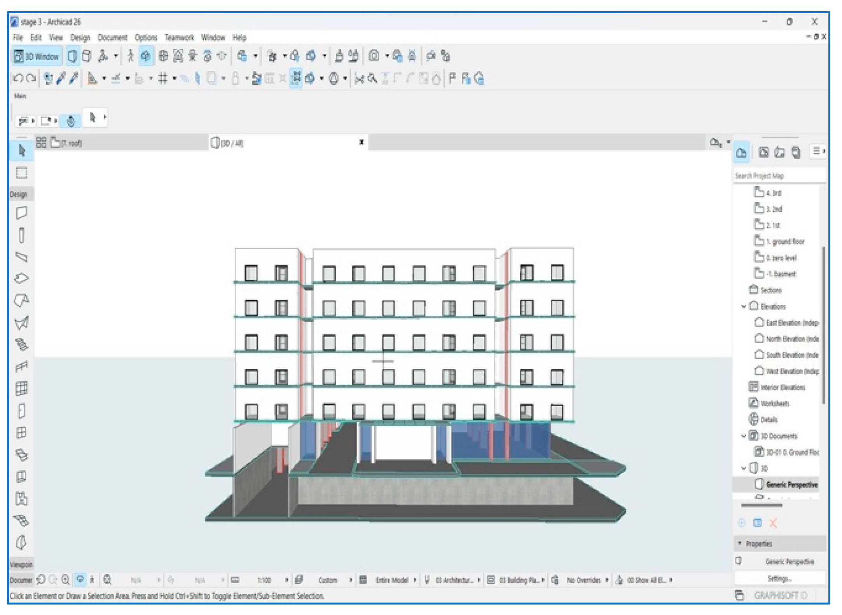Open the Entire Model dropdown
The width and height of the screenshot is (842, 615).
pyautogui.click(x=391, y=580)
